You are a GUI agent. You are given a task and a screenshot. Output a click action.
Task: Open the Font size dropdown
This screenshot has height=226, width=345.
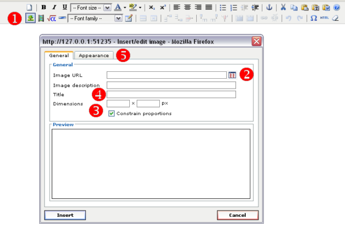pos(91,7)
